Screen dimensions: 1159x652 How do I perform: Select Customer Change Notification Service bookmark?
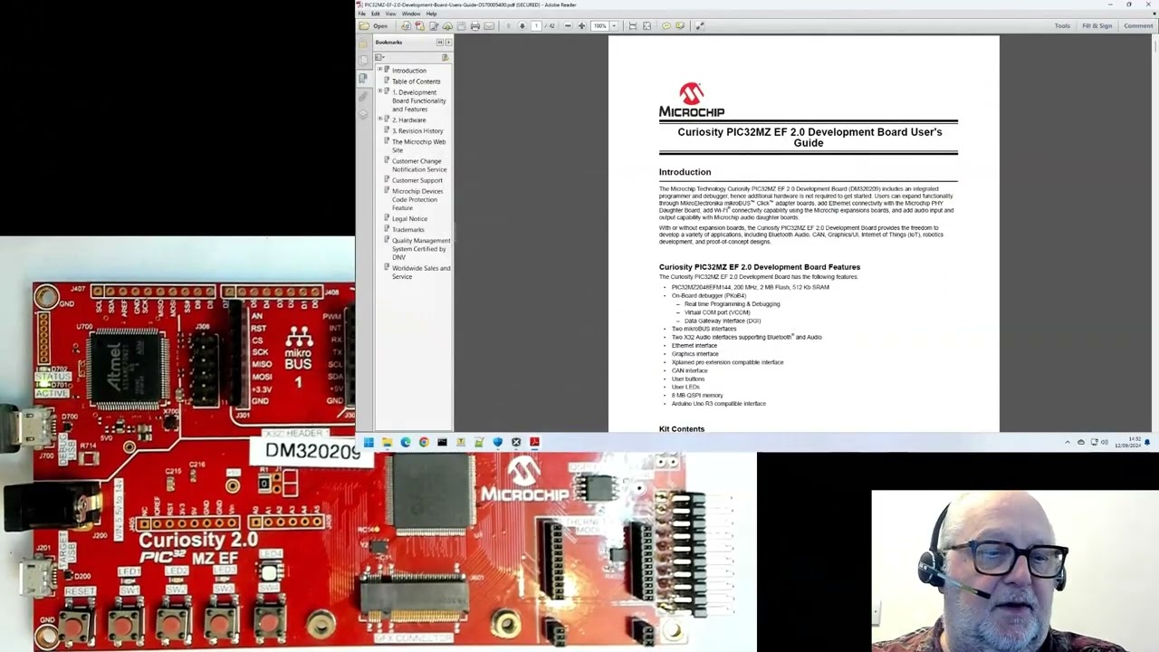point(419,166)
